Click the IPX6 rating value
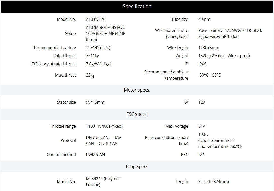Image resolution: width=274 pixels, height=191 pixels. coord(202,64)
